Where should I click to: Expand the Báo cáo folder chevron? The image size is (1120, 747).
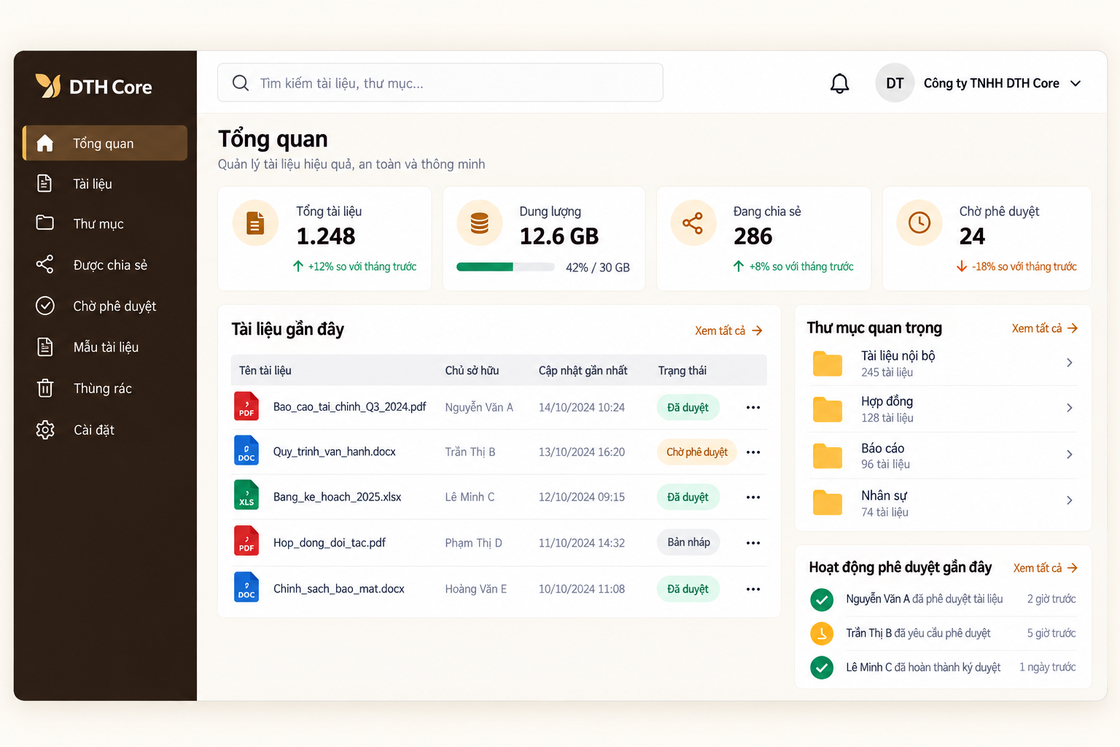(1070, 454)
